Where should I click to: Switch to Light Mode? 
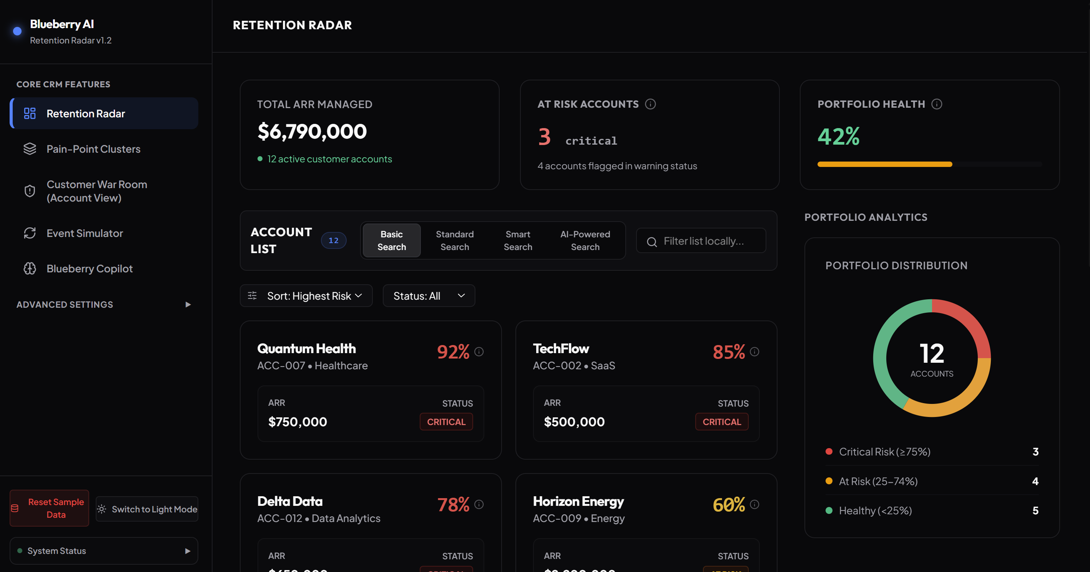(147, 509)
